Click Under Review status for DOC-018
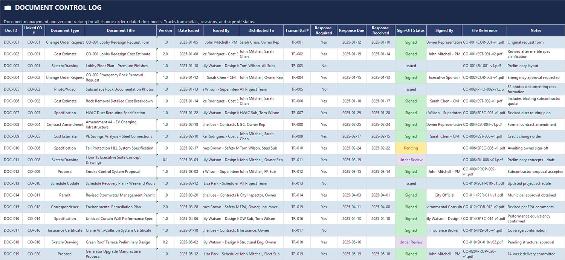 tap(411, 242)
